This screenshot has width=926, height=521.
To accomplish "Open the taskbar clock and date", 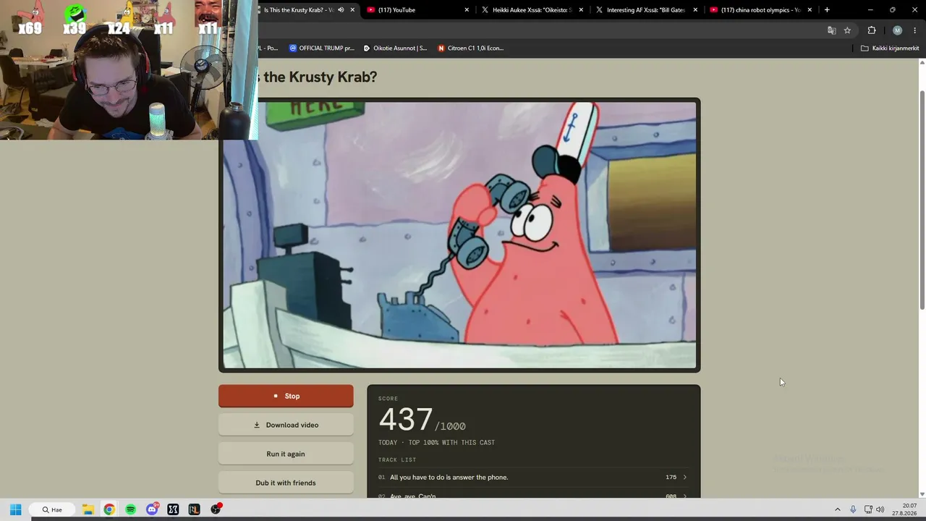I will pyautogui.click(x=905, y=509).
